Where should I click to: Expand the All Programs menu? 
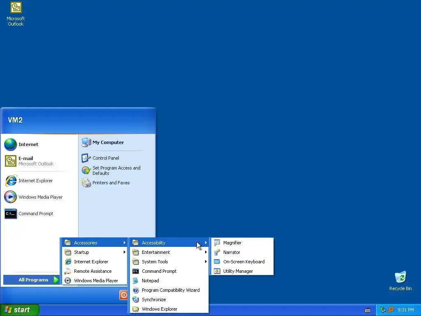click(31, 280)
